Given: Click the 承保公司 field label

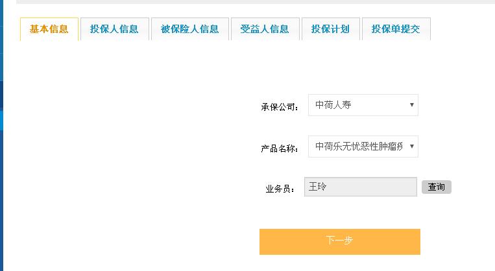Looking at the screenshot, I should [280, 107].
